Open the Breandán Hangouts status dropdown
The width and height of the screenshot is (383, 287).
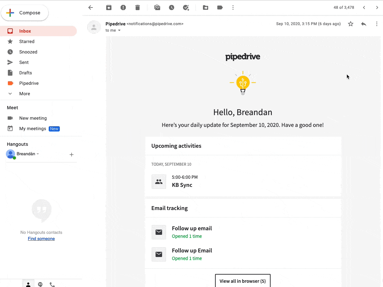click(x=38, y=154)
